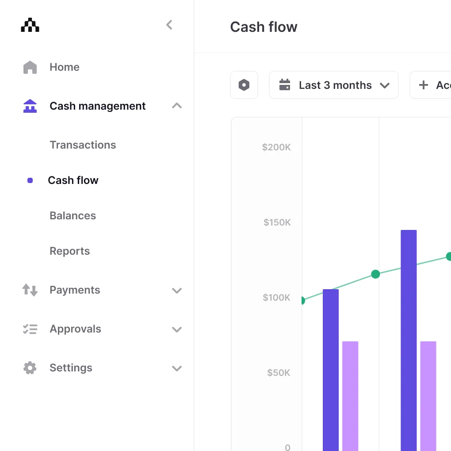
Task: Click the bank icon next to Cash management
Action: pyautogui.click(x=30, y=106)
